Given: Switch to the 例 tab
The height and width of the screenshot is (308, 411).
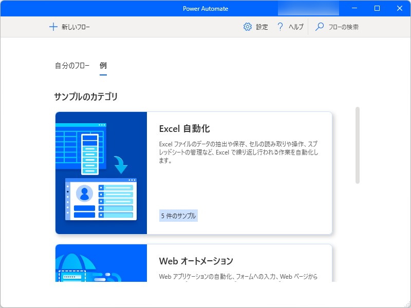Looking at the screenshot, I should (103, 65).
